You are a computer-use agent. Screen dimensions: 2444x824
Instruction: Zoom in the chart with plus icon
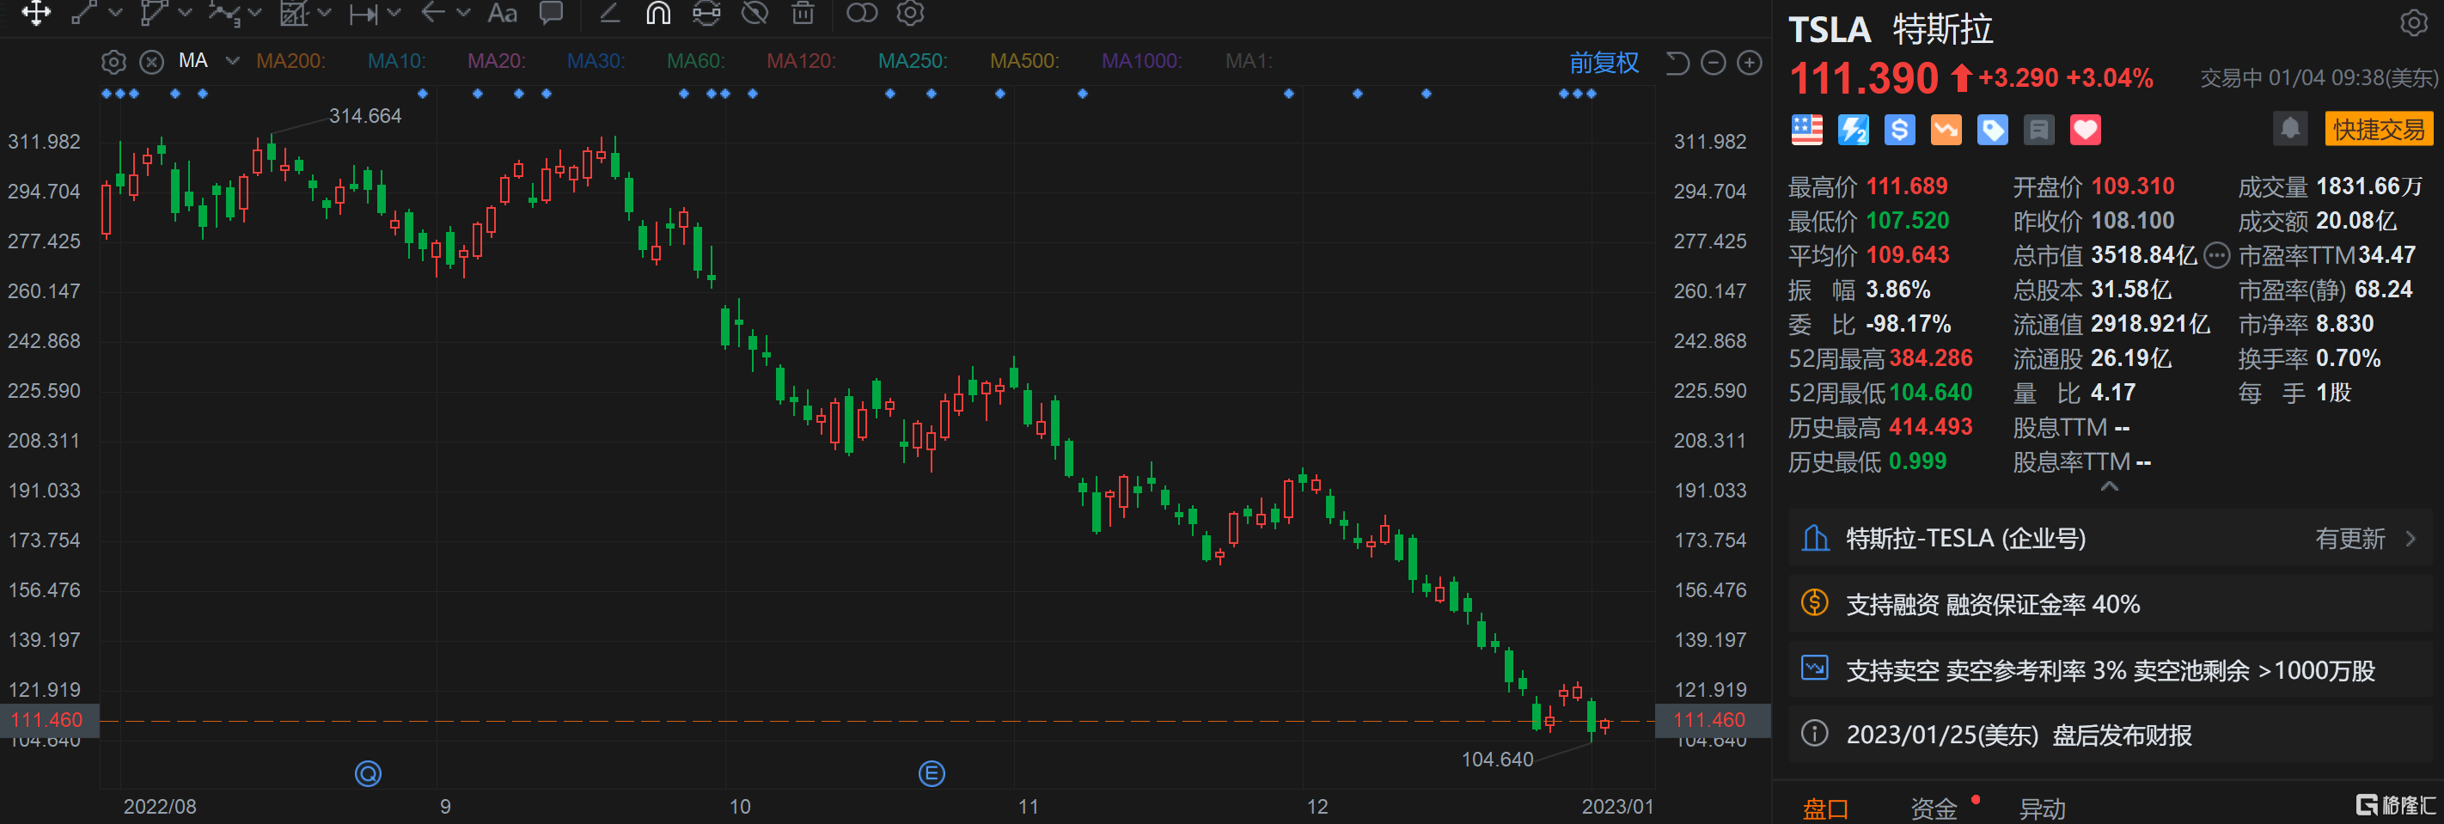point(1749,63)
